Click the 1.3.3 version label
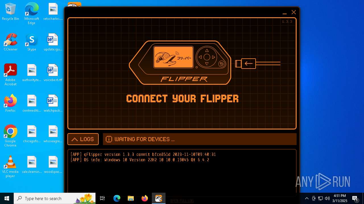The width and height of the screenshot is (364, 204). [x=287, y=22]
